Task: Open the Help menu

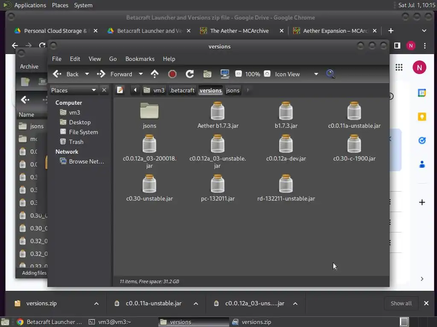Action: pyautogui.click(x=169, y=59)
